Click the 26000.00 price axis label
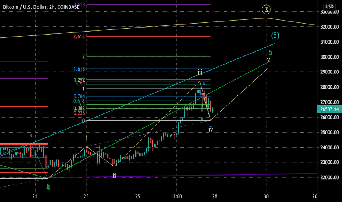Image resolution: width=342 pixels, height=202 pixels. pos(330,117)
